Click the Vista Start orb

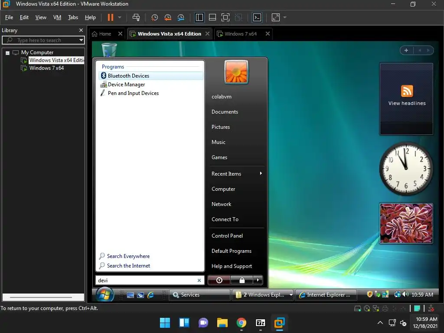(x=104, y=294)
